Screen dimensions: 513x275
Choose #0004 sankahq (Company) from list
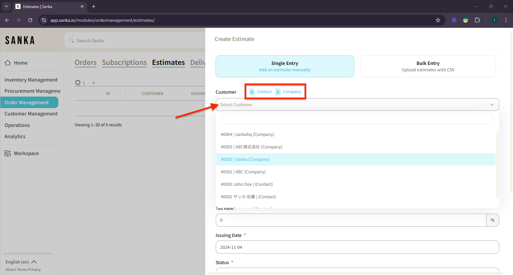[248, 135]
